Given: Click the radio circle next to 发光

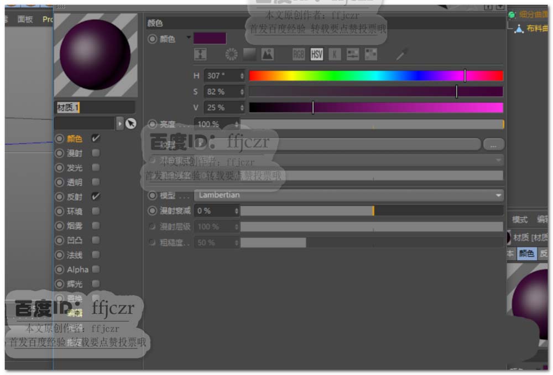Looking at the screenshot, I should [60, 167].
